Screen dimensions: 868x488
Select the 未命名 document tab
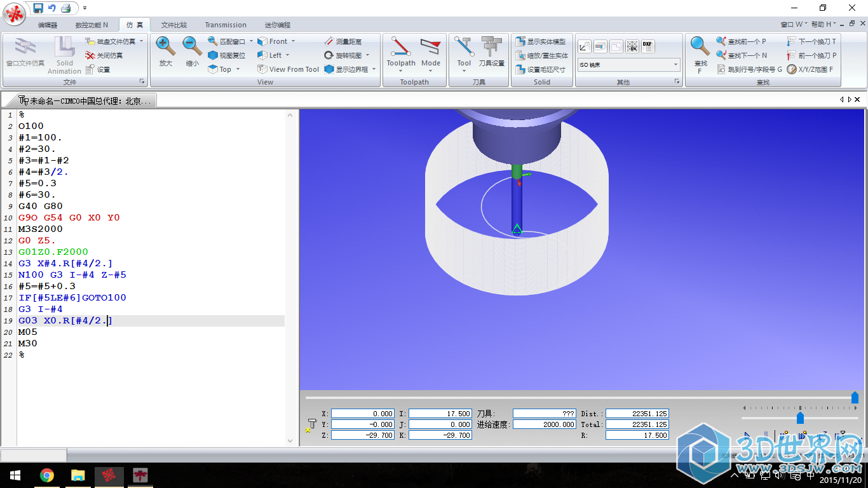(x=85, y=100)
